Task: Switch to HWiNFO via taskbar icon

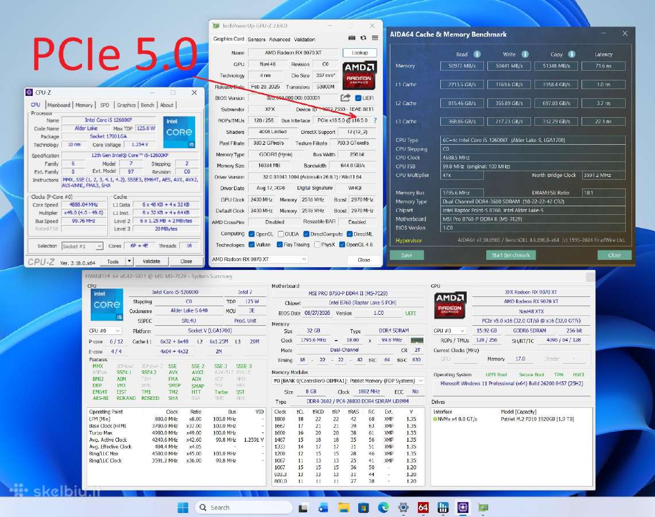Action: (443, 507)
